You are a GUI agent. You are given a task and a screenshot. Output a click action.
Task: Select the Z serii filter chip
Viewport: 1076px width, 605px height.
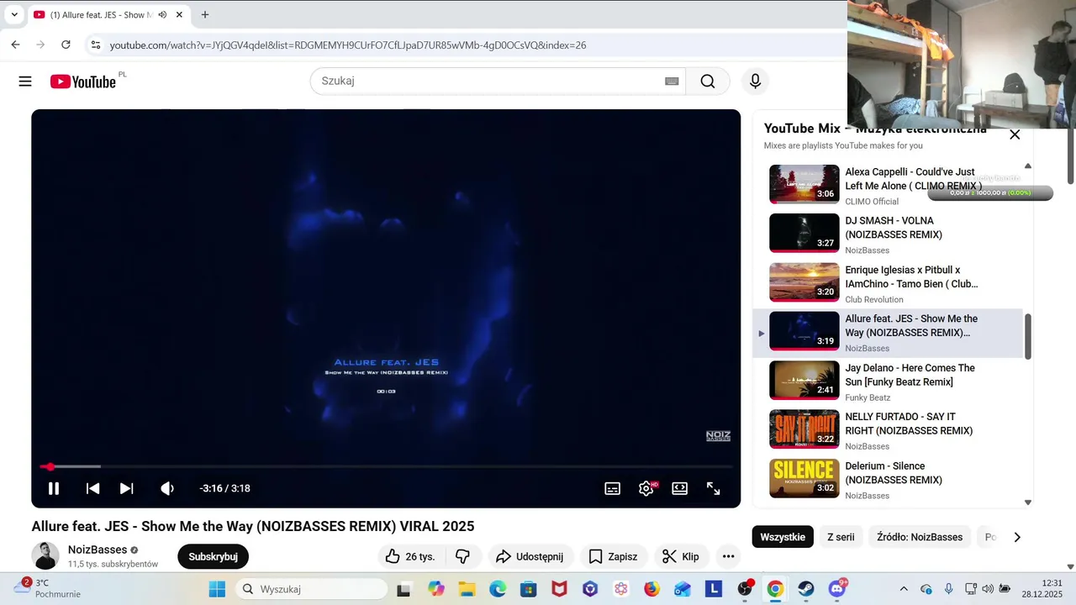841,537
